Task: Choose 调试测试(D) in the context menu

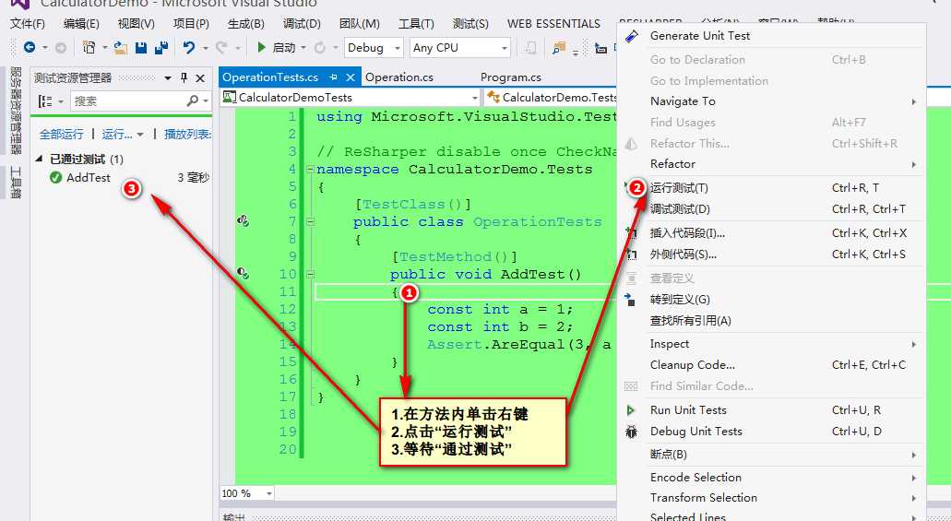Action: click(x=771, y=209)
